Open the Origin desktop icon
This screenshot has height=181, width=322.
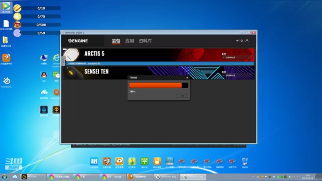(56, 94)
